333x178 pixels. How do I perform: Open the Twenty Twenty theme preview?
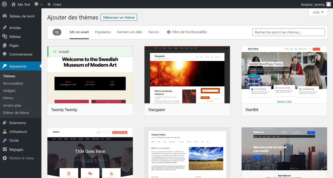pos(90,75)
